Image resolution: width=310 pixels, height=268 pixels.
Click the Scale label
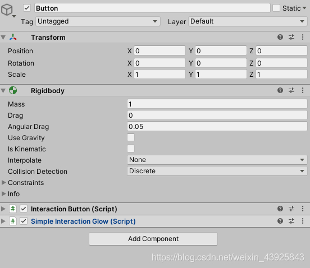click(17, 75)
